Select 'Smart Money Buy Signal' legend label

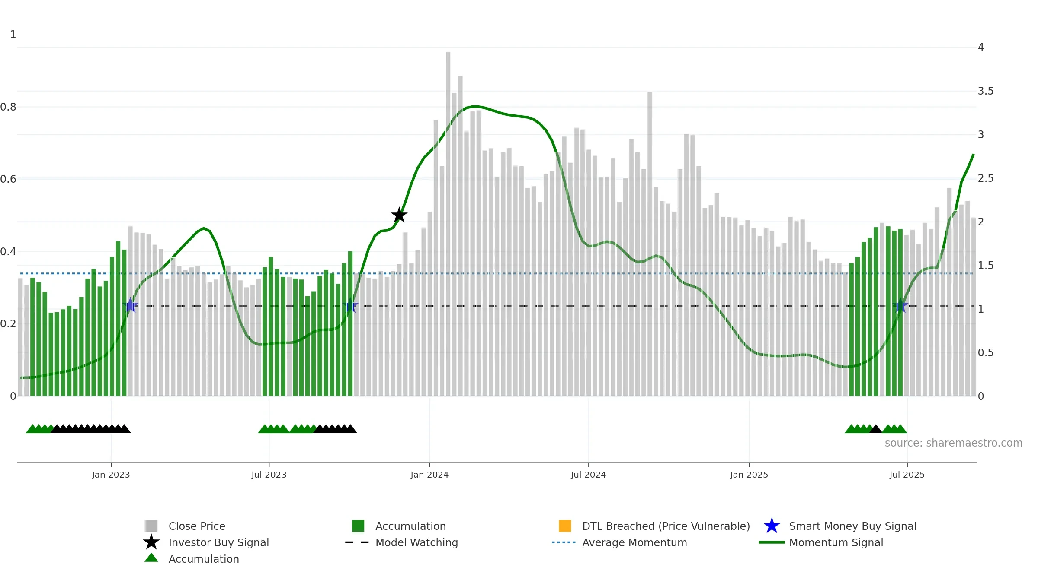852,526
